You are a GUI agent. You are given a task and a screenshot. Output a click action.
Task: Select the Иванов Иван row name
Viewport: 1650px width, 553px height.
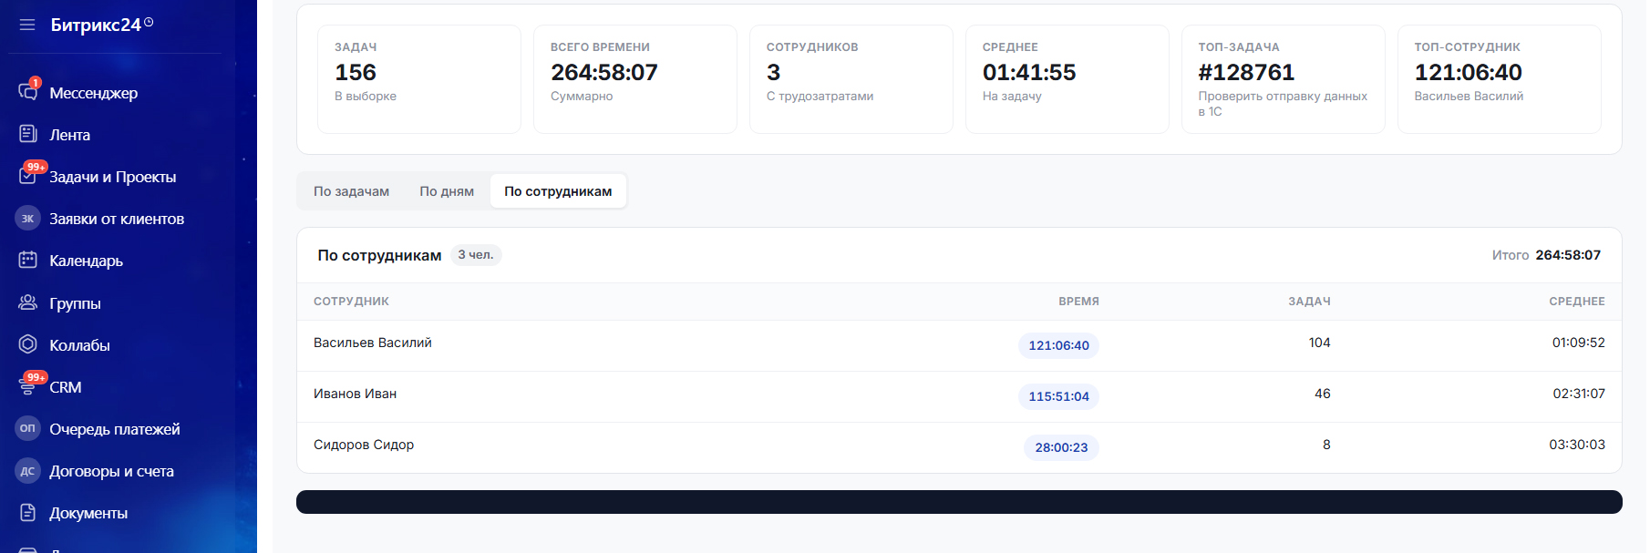(355, 394)
